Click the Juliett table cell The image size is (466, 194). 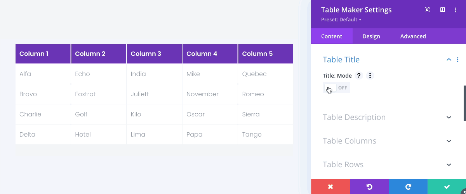(x=155, y=94)
